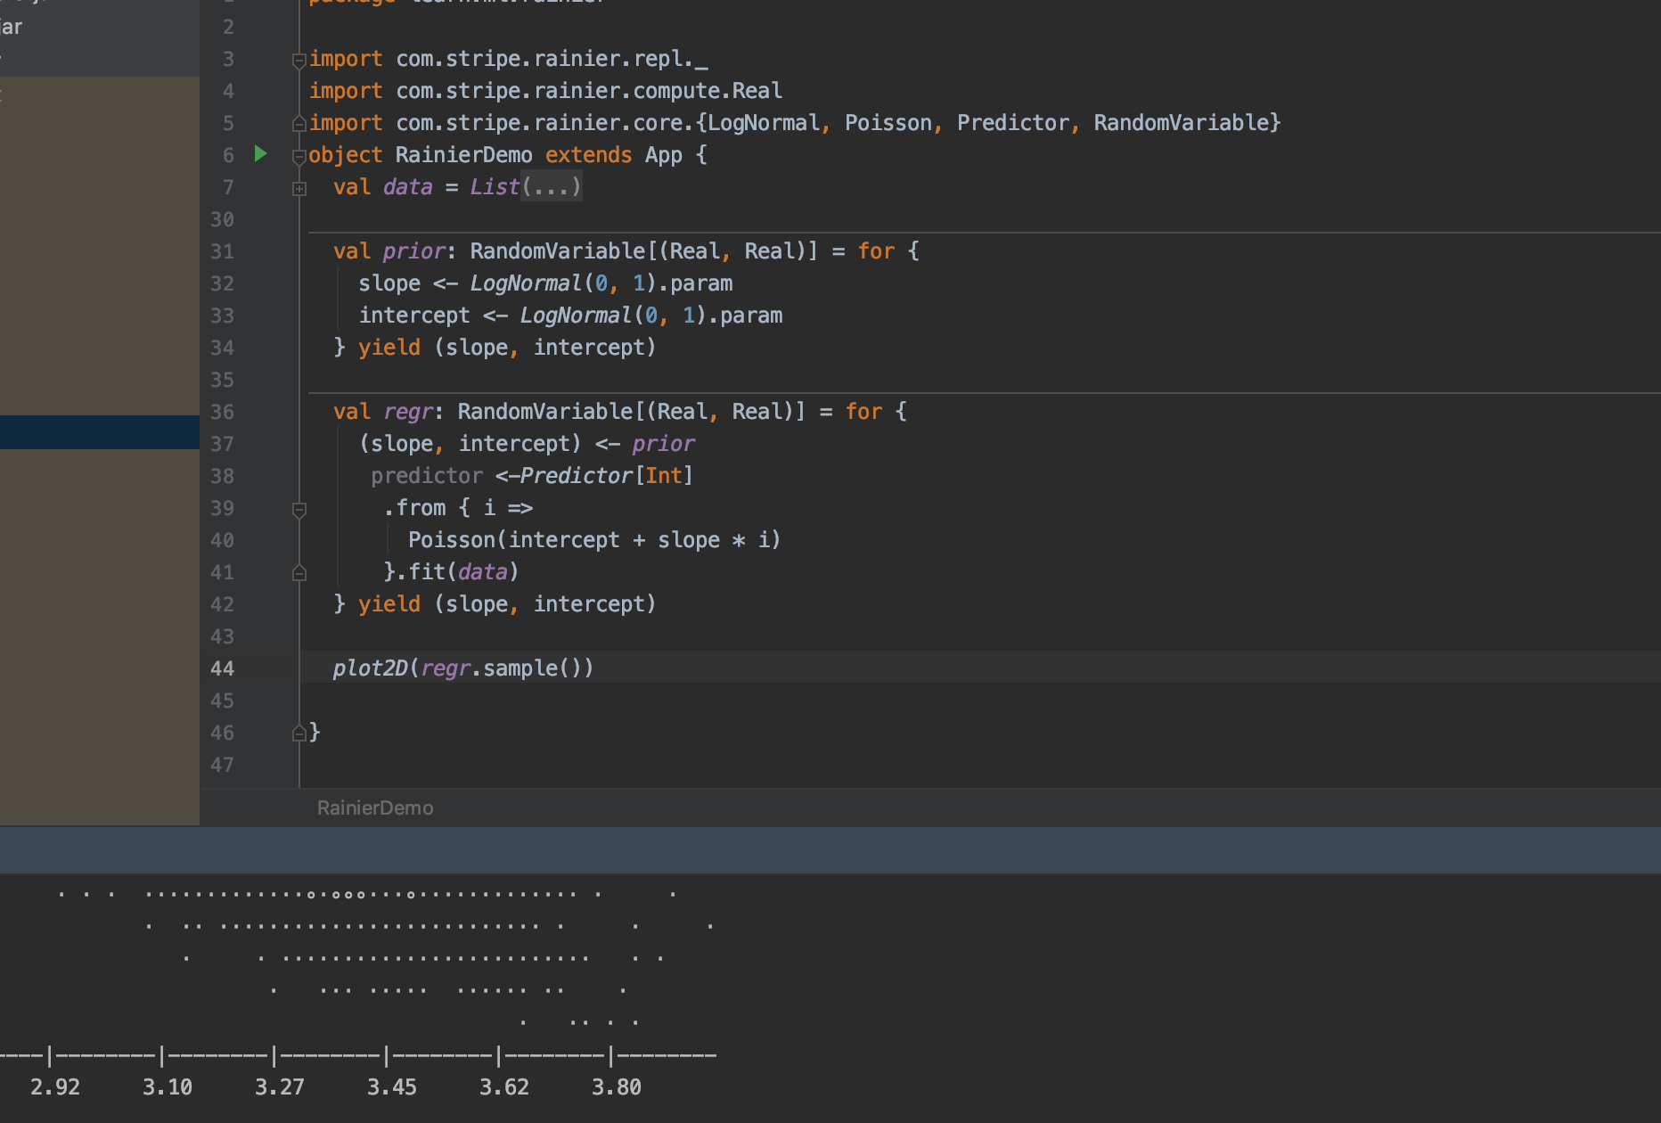Image resolution: width=1661 pixels, height=1123 pixels.
Task: Collapse the .from block fold marker
Action: coord(299,510)
